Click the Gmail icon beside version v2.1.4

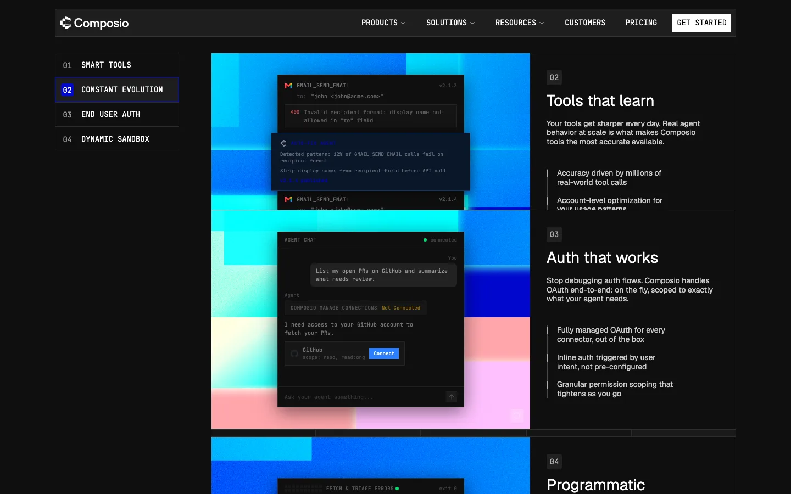point(288,199)
